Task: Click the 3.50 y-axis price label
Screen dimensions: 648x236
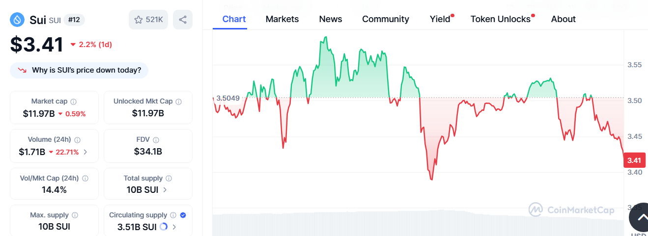Action: click(x=634, y=101)
